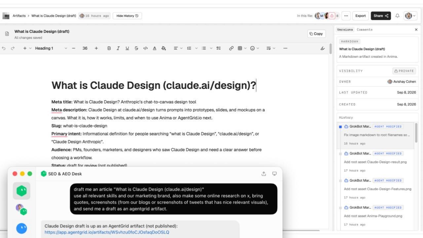Open more formatting options in the toolbar
Image resolution: width=423 pixels, height=238 pixels.
point(285,48)
